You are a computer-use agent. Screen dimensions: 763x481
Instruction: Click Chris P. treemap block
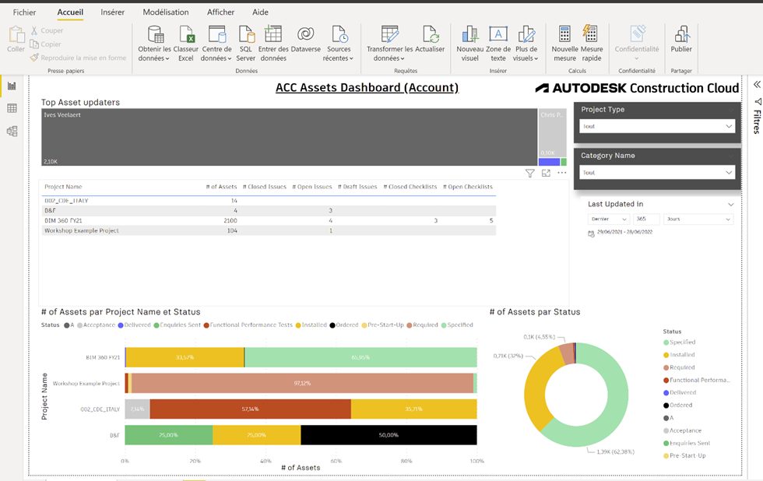tap(552, 132)
